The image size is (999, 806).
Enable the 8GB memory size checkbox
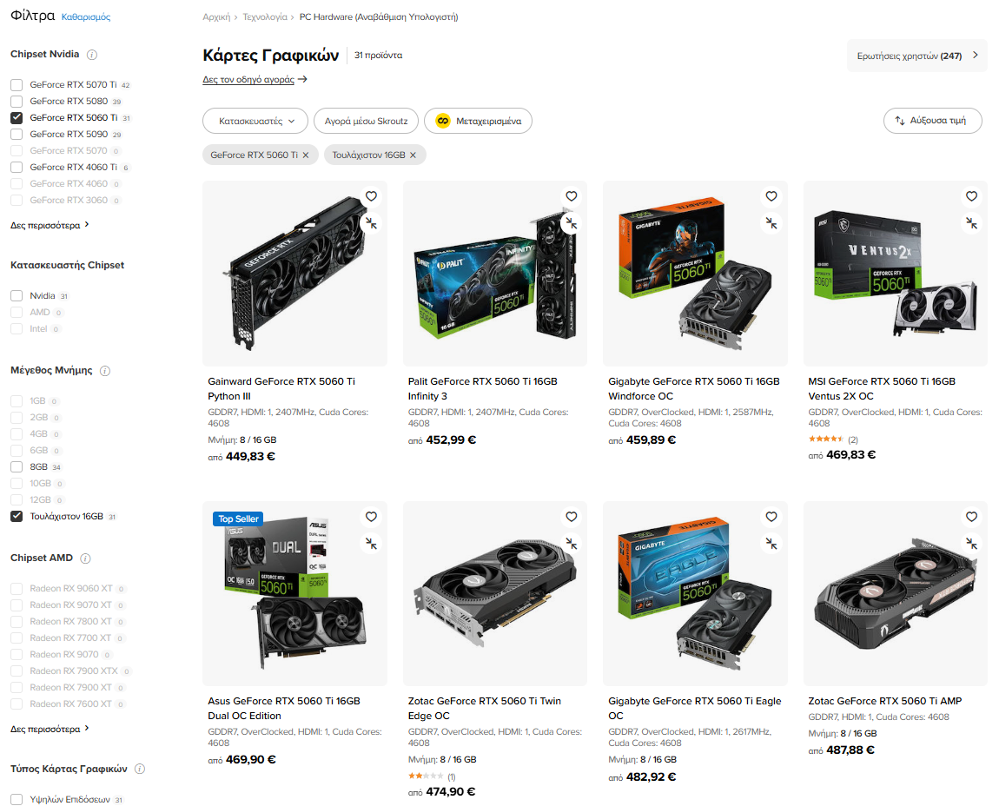pyautogui.click(x=17, y=467)
